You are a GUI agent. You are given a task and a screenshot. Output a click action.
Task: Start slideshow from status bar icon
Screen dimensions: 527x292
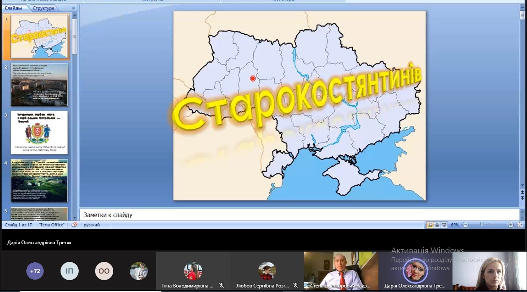click(x=444, y=225)
